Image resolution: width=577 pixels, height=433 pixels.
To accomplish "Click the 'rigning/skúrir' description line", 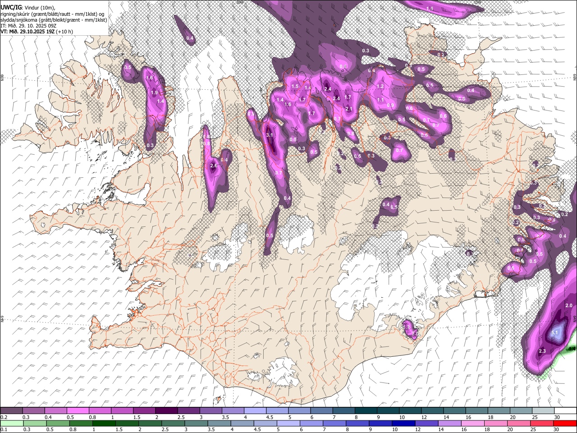I will tap(52, 14).
